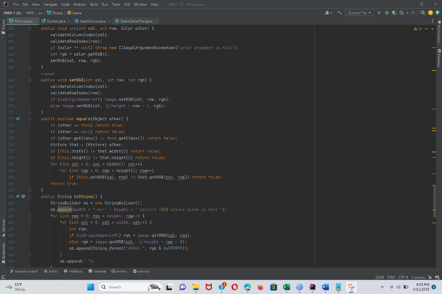Select Picture breadcrumb in navigation bar
Screen dimensions: 442x294
55,13
